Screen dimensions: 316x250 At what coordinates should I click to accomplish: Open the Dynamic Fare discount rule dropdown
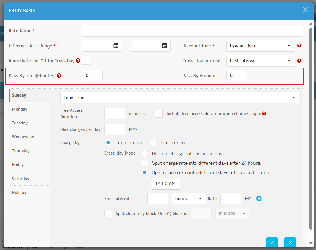pyautogui.click(x=261, y=46)
